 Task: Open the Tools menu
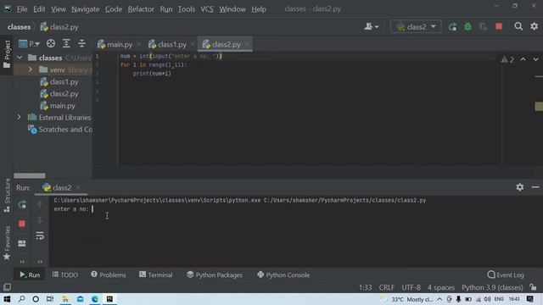pos(187,9)
